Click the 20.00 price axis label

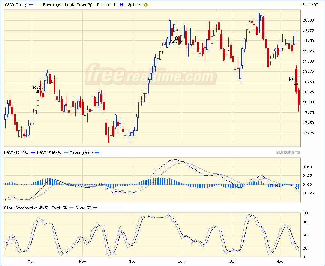click(x=309, y=21)
